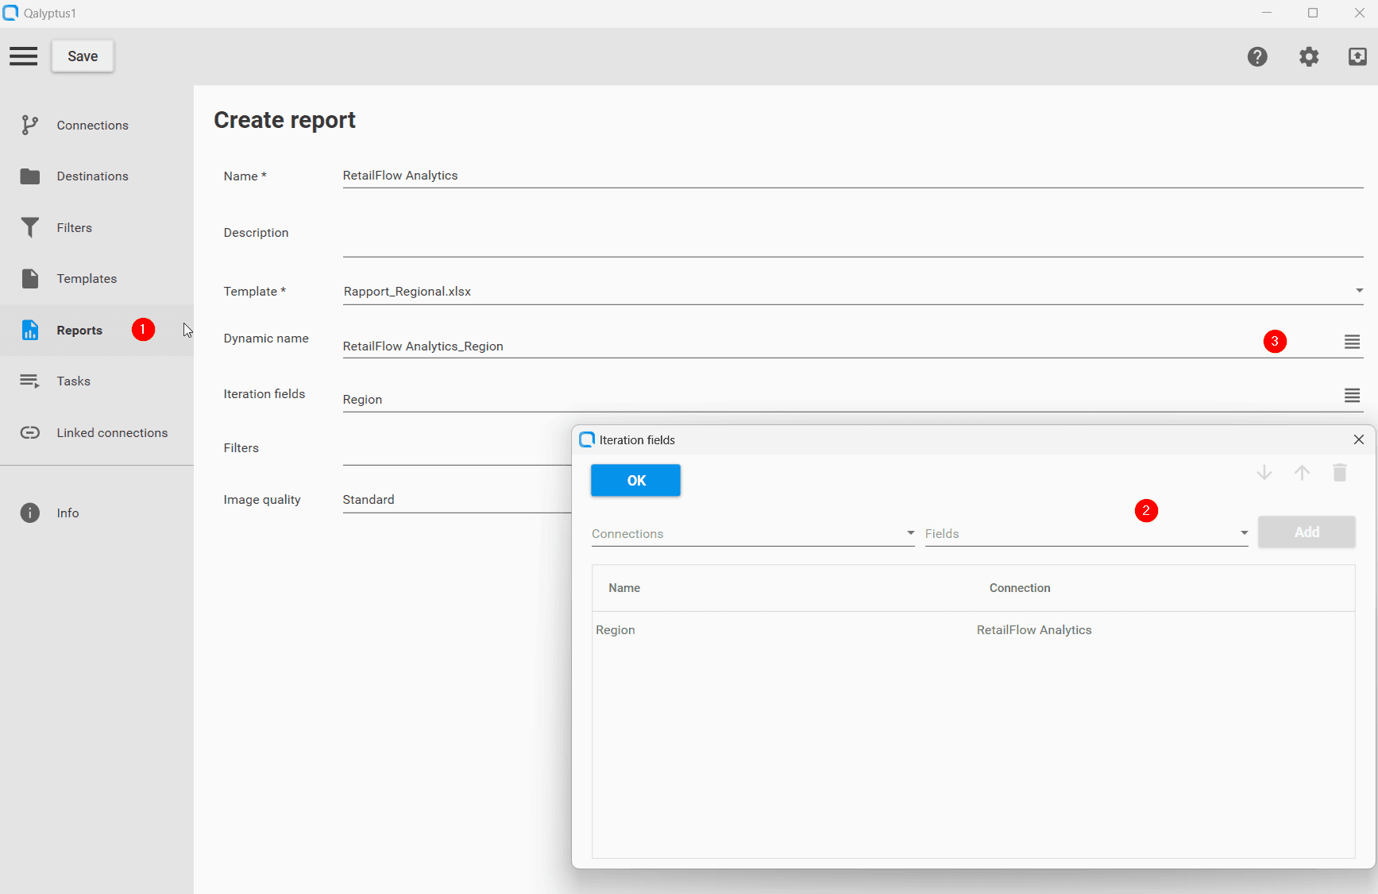Viewport: 1378px width, 894px height.
Task: Click the Reports chart icon
Action: (x=30, y=331)
